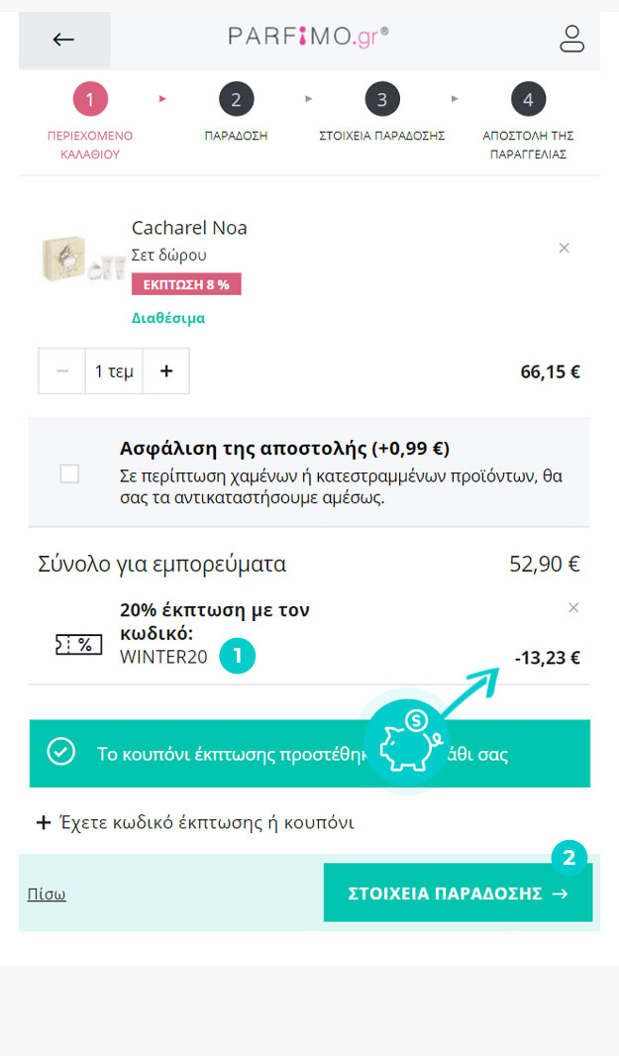This screenshot has width=619, height=1056.
Task: Enable shipment insurance checkbox
Action: [x=69, y=474]
